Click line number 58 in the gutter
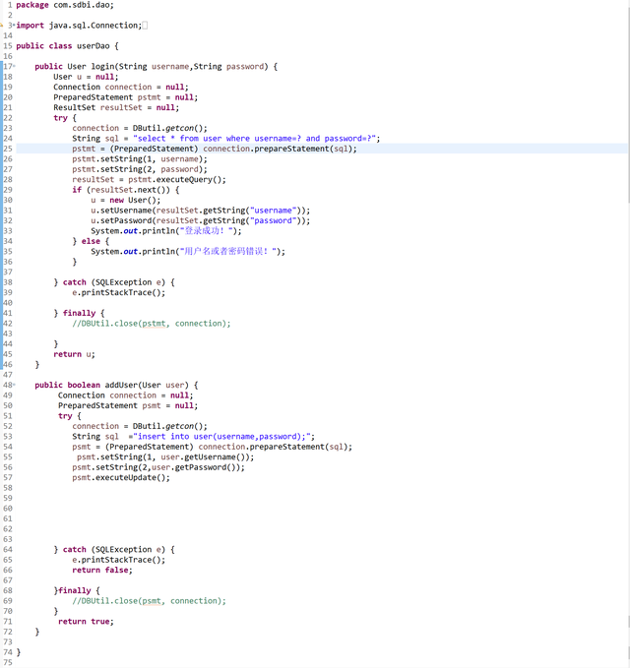The image size is (630, 668). (8, 488)
